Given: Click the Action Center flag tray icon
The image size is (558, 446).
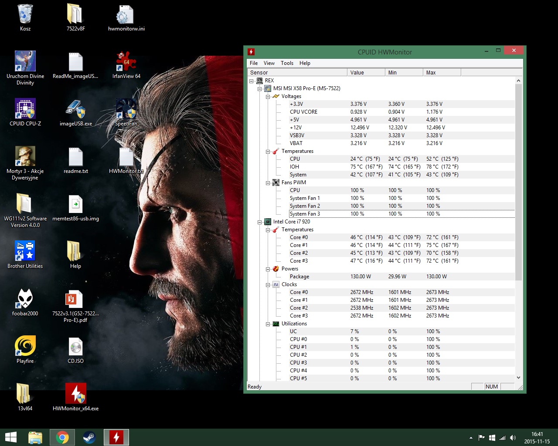Looking at the screenshot, I should 481,438.
